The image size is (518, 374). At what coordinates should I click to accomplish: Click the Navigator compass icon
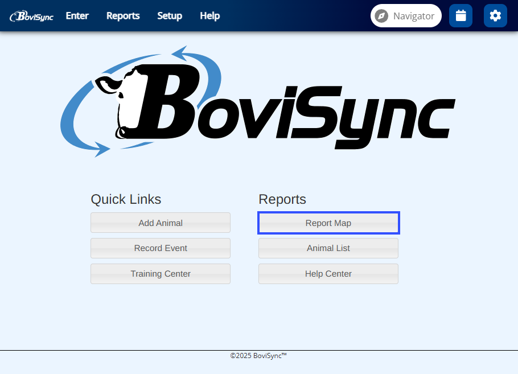(x=381, y=16)
